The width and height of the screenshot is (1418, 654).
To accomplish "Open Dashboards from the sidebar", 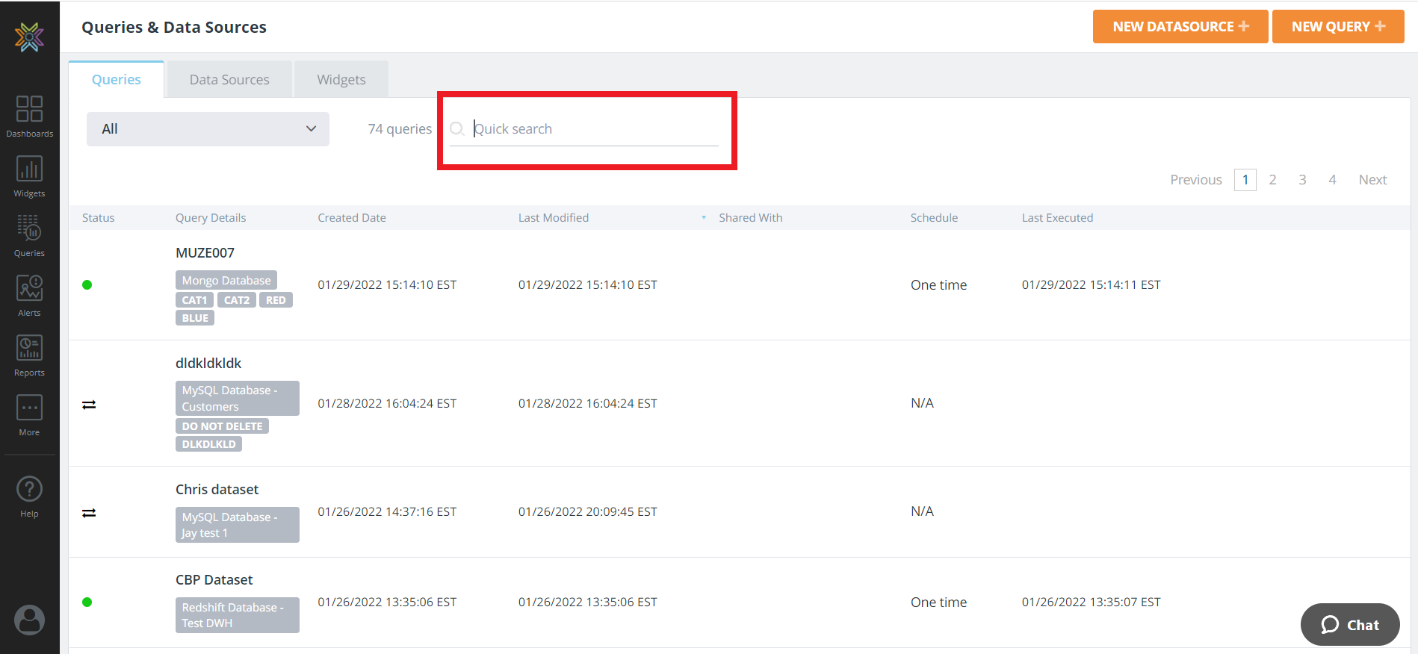I will pos(29,116).
